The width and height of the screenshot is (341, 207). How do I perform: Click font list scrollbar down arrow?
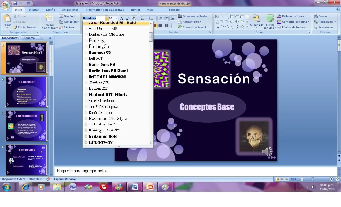(151, 143)
